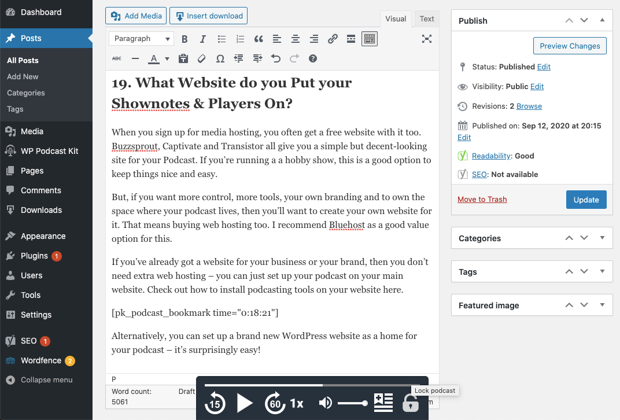Click the insert link chain icon

[x=333, y=39]
